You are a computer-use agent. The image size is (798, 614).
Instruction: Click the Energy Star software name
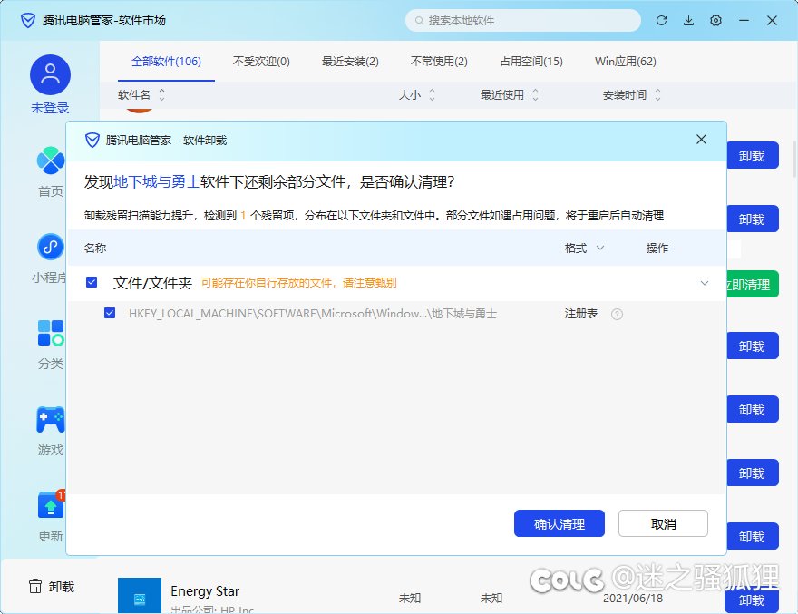coord(205,591)
